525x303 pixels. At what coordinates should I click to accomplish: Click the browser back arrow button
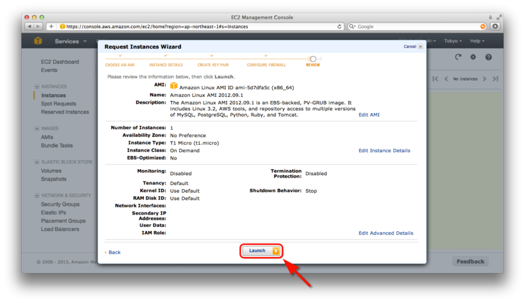pos(30,26)
